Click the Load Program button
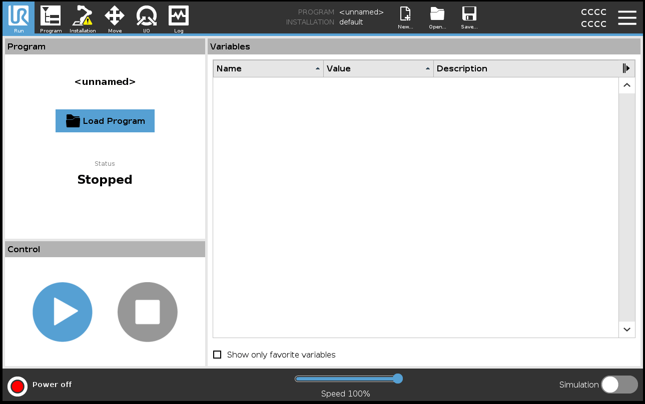The height and width of the screenshot is (404, 645). [105, 121]
